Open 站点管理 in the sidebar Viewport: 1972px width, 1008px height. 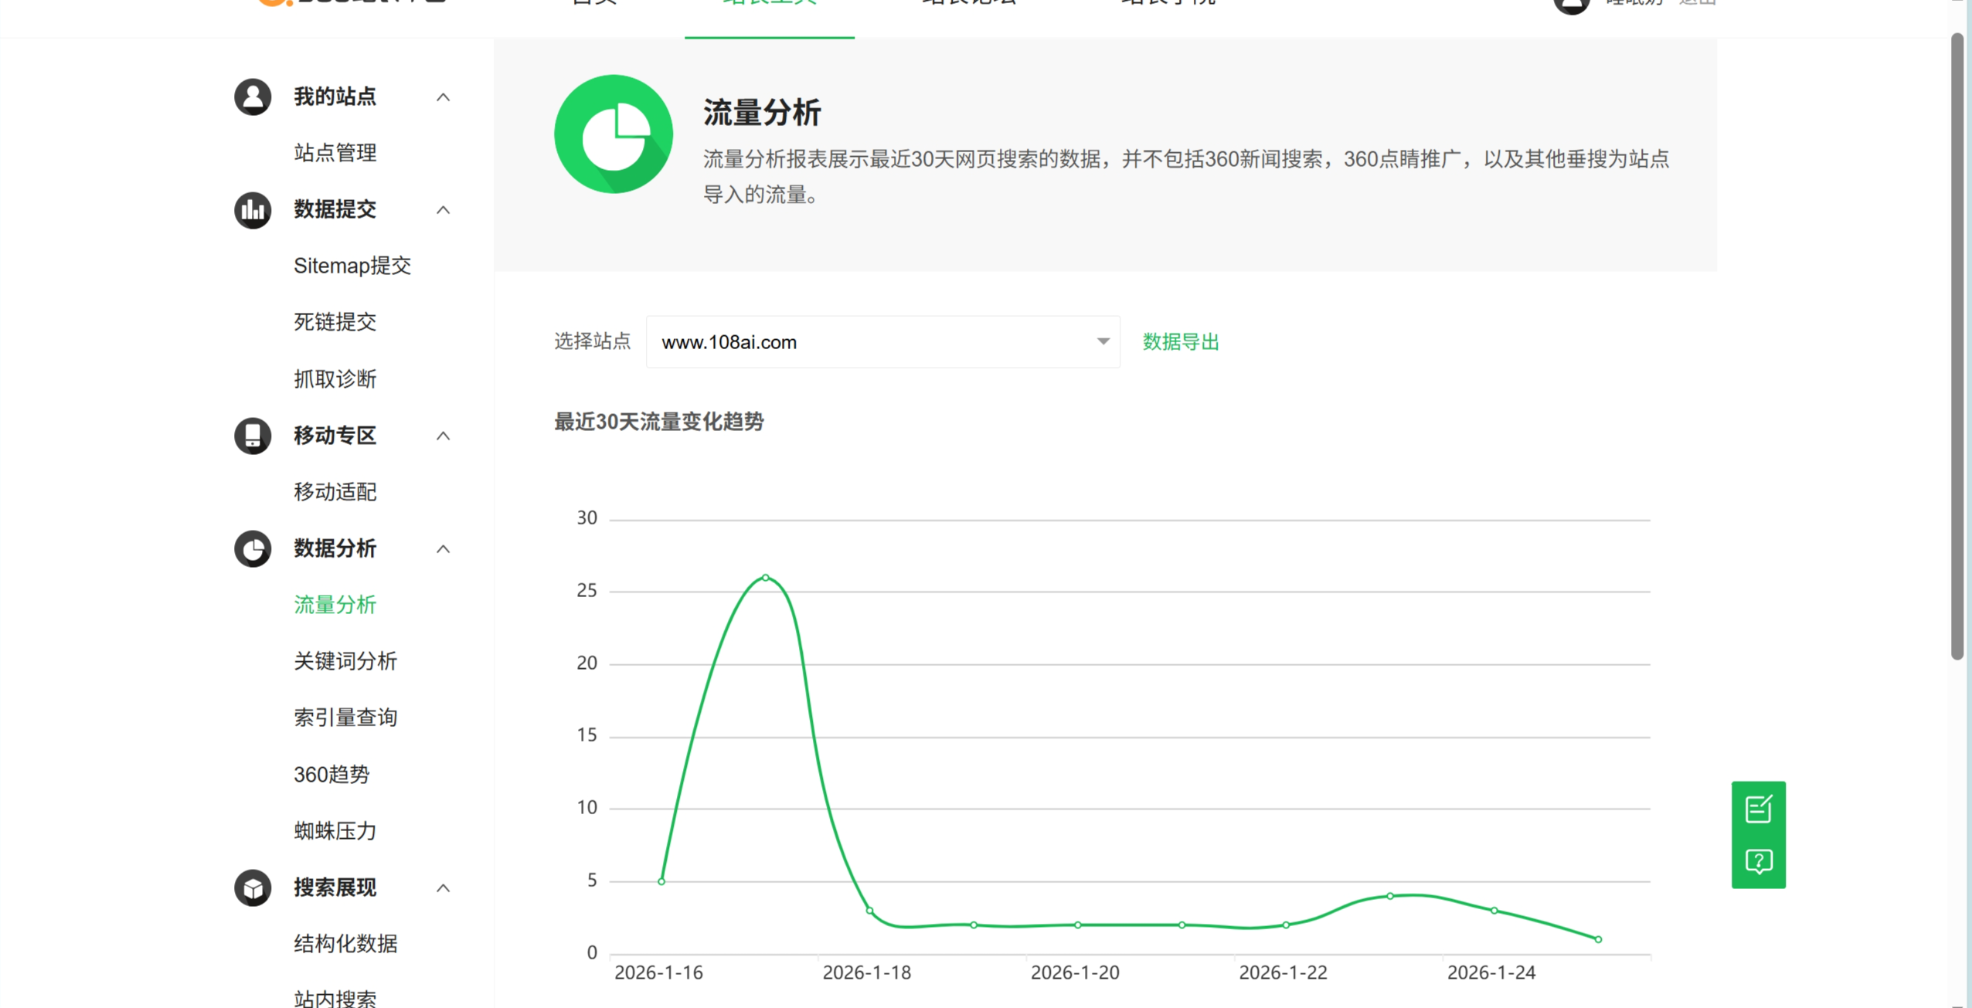point(335,153)
